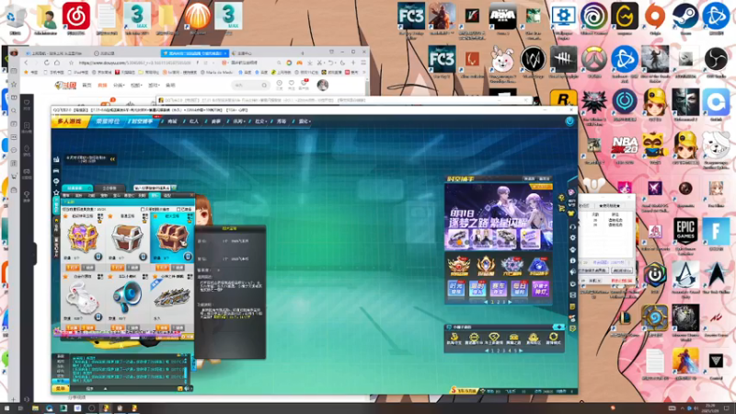Click the car icon in the game's left sidebar
The width and height of the screenshot is (736, 414).
click(56, 170)
